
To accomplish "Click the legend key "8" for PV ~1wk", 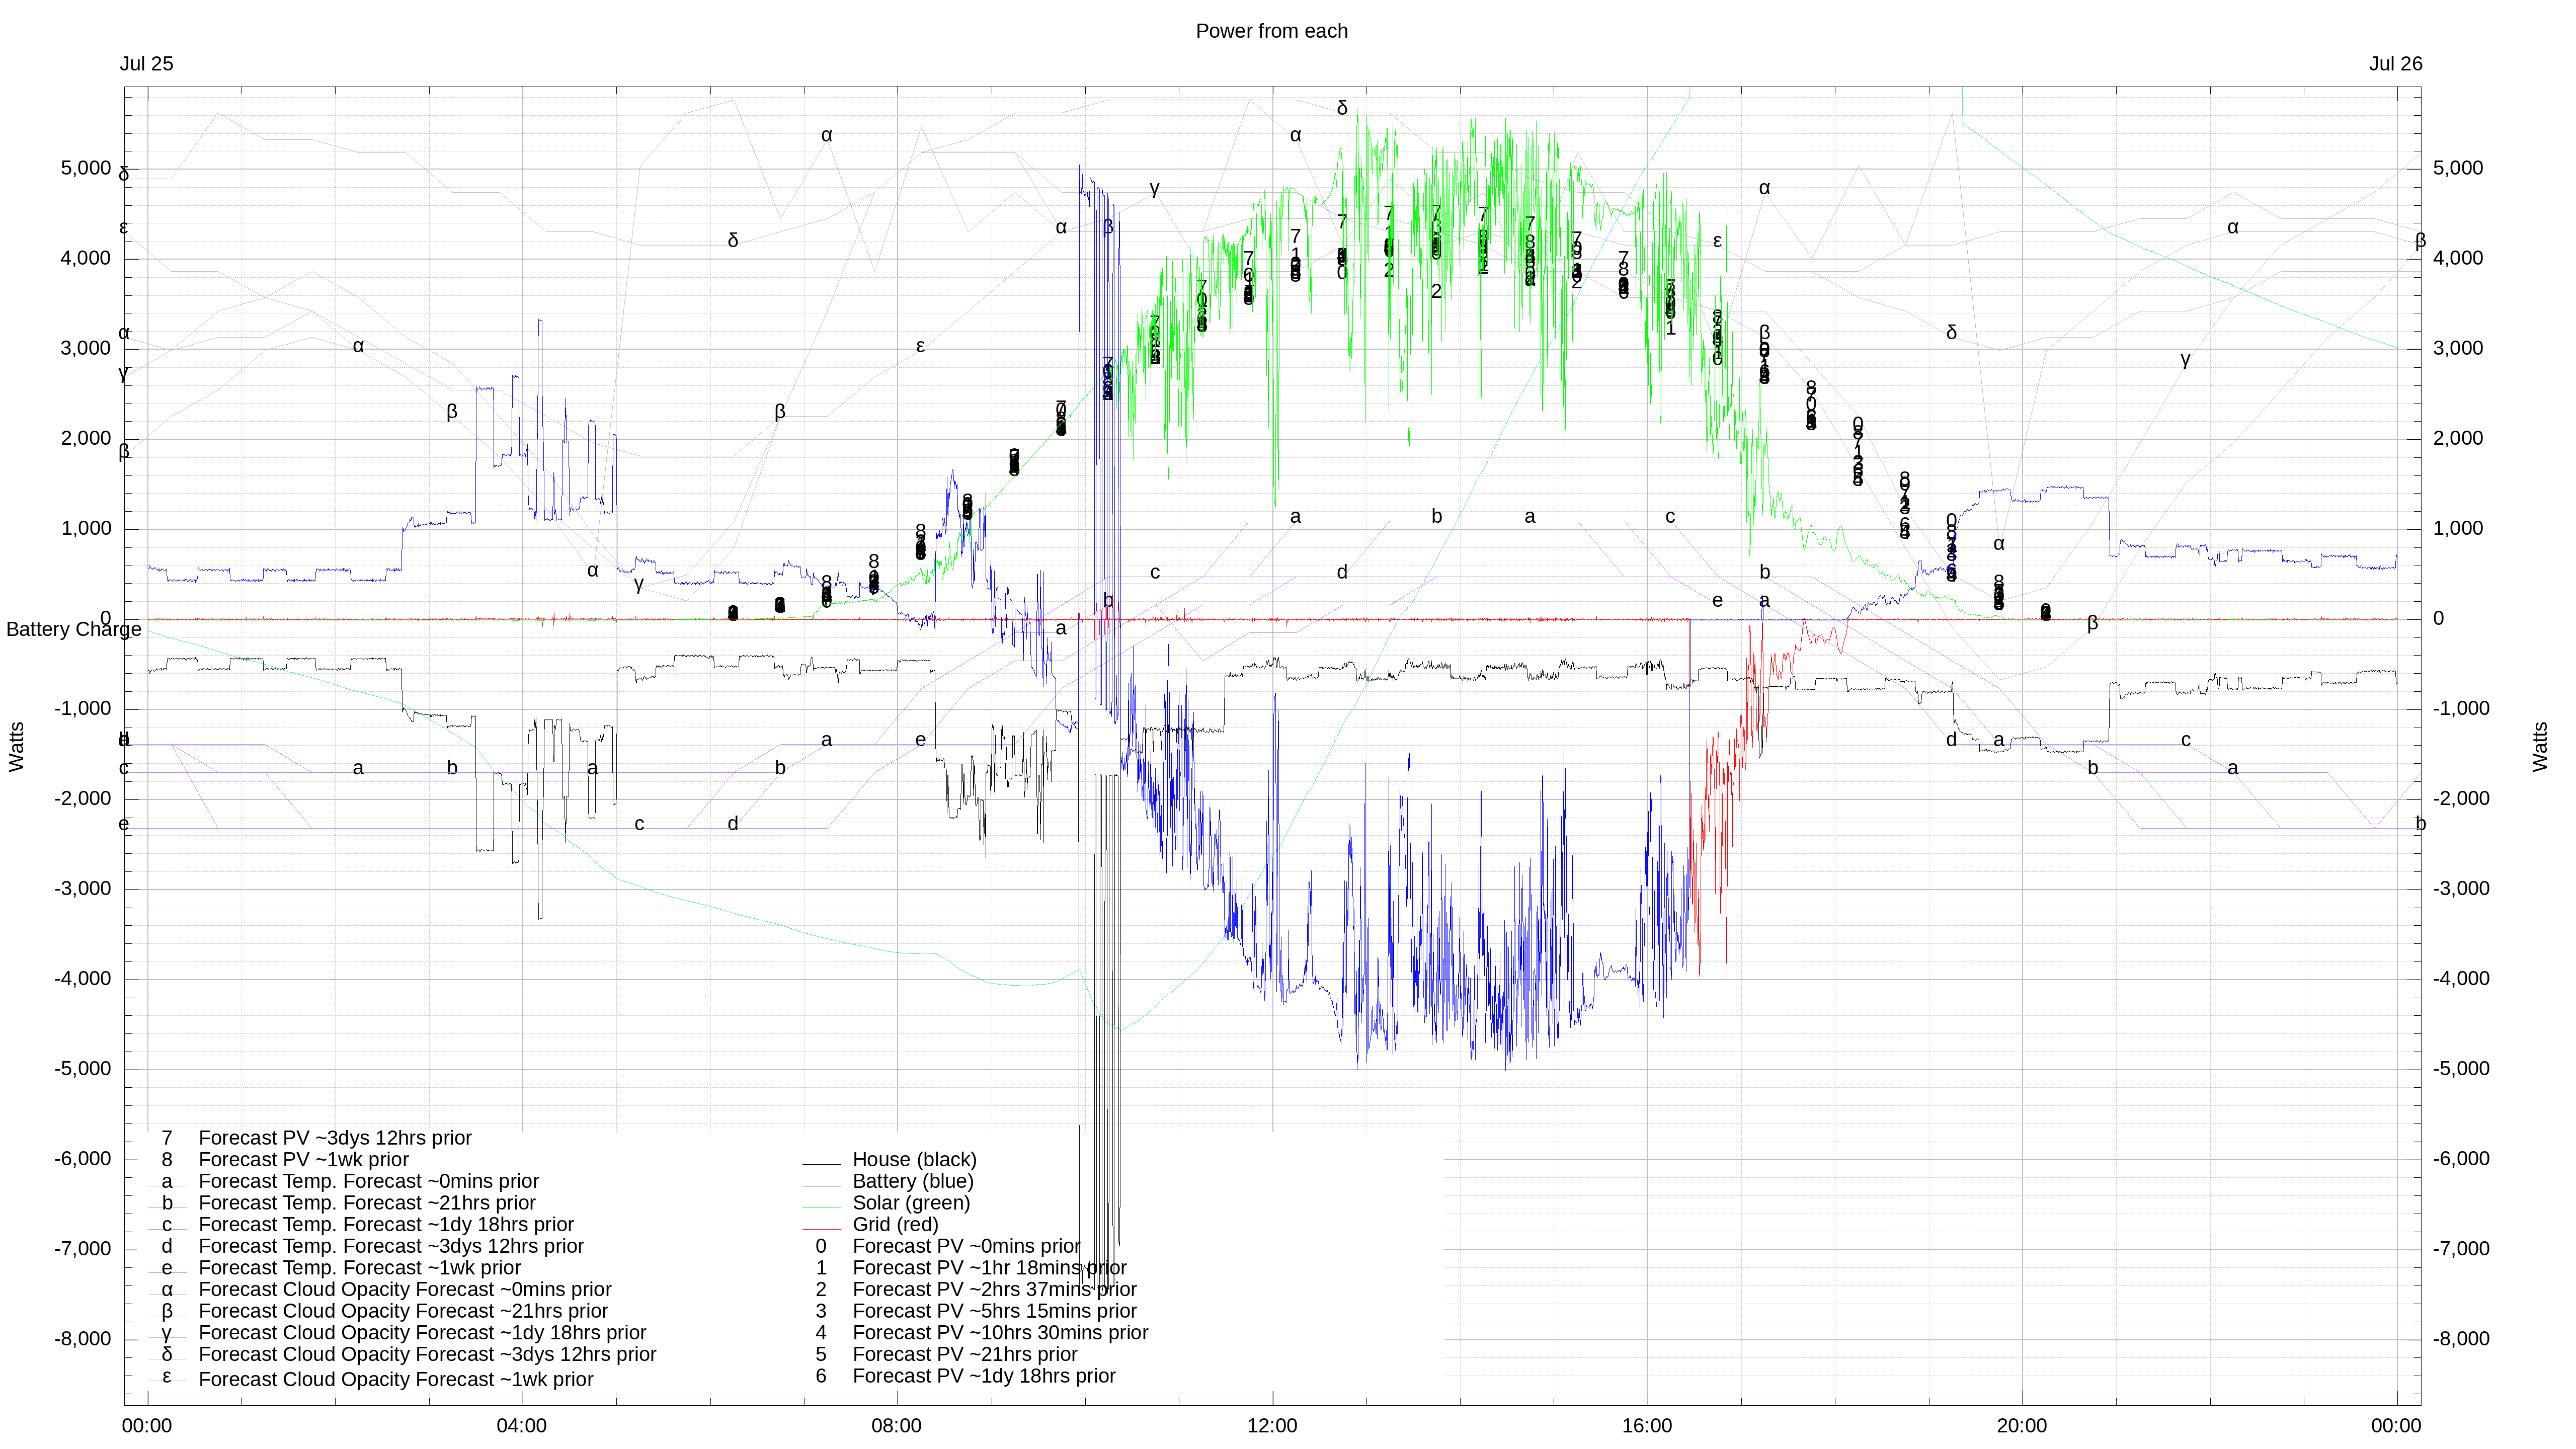I will 167,1159.
